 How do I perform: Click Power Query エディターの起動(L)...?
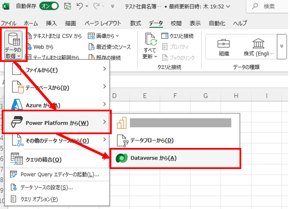coord(57,174)
